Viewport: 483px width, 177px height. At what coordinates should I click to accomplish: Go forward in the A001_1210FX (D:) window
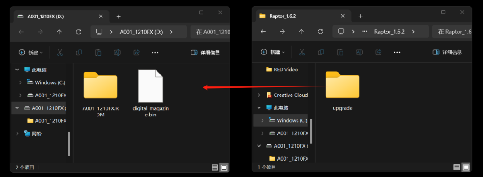pyautogui.click(x=40, y=32)
